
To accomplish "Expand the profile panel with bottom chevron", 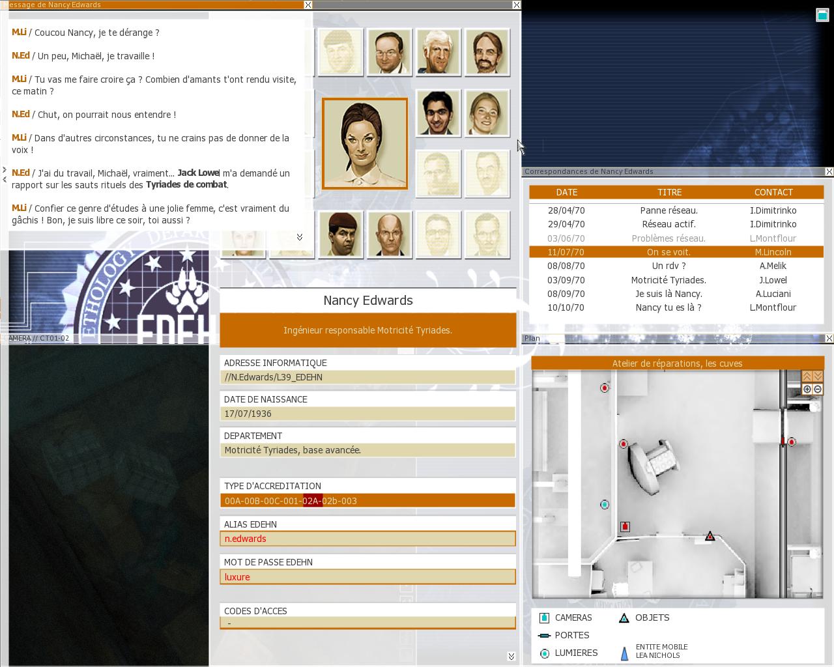I will point(511,656).
